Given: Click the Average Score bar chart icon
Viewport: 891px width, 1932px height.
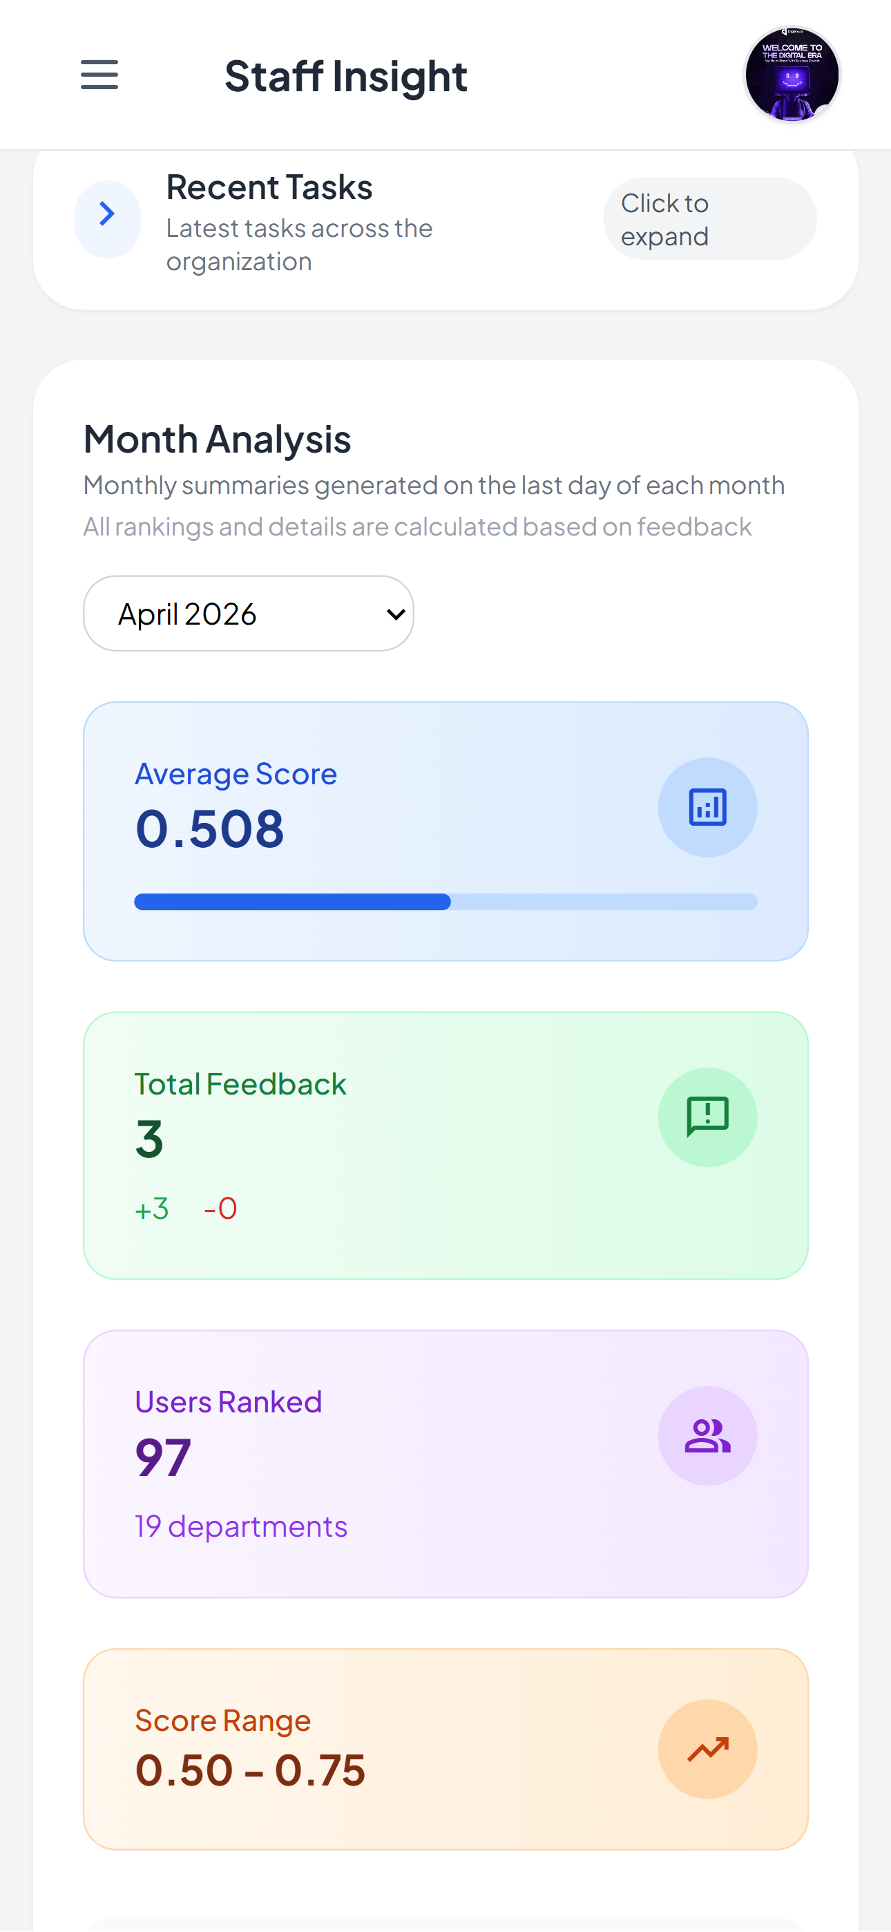Looking at the screenshot, I should (707, 807).
